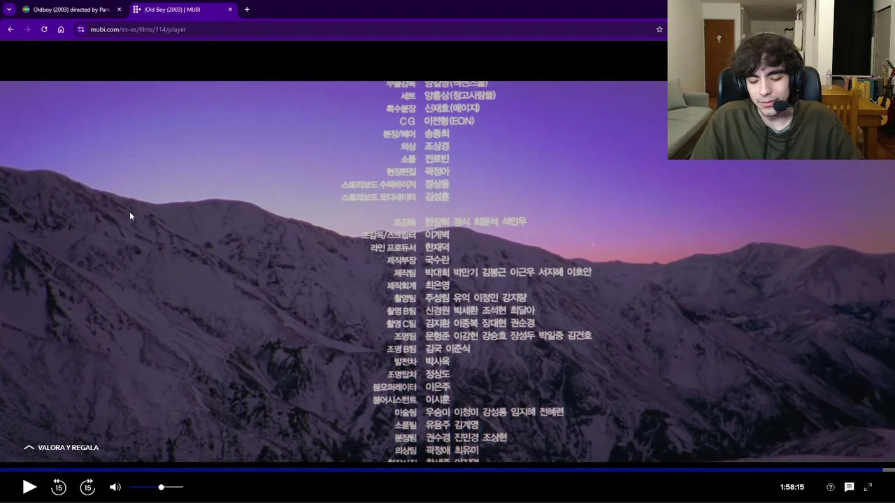
Task: Expand the Valora y Regala panel
Action: pos(62,447)
